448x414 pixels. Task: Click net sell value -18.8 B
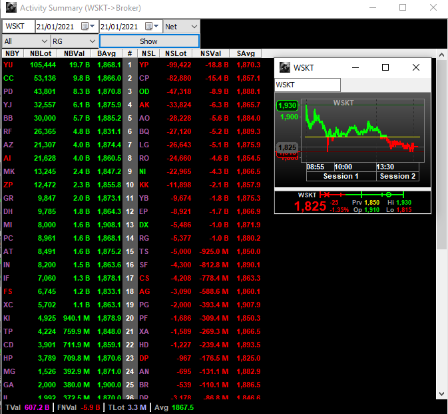pyautogui.click(x=217, y=65)
